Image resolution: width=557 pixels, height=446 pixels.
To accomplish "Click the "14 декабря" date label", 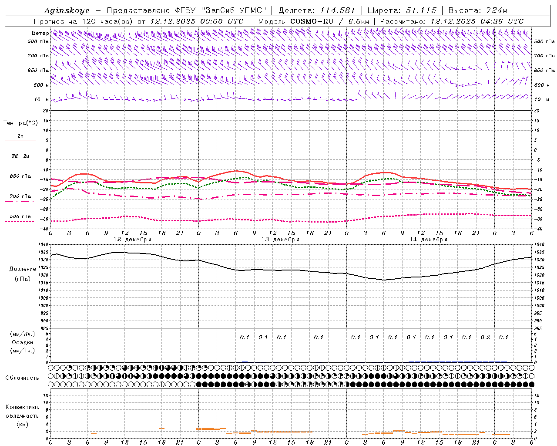I will point(428,240).
